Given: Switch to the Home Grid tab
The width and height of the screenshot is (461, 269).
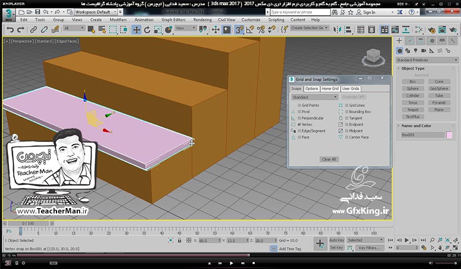Looking at the screenshot, I should click(330, 89).
